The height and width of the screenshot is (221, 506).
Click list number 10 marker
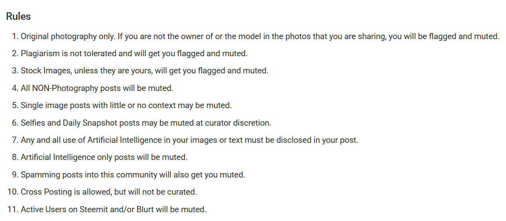coord(12,192)
